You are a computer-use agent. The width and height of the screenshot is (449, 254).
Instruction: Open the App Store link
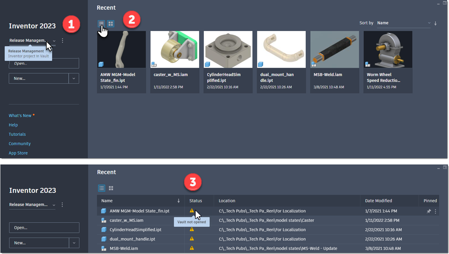tap(18, 153)
